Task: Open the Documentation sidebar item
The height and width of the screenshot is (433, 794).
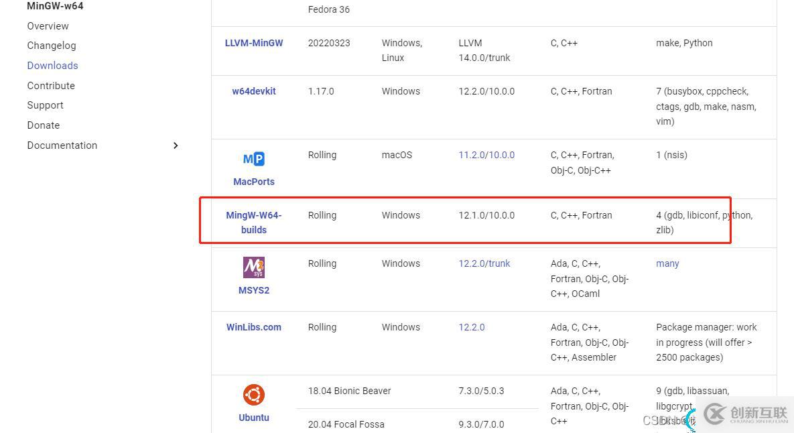Action: (62, 145)
